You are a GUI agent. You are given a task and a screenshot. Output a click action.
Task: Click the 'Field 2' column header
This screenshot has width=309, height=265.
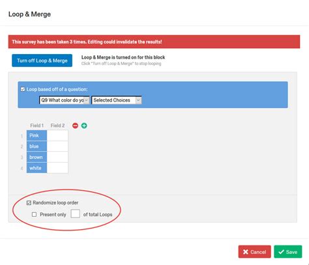(x=57, y=126)
